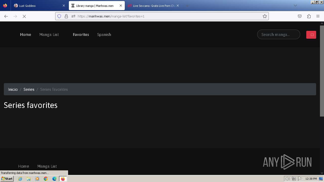Screen dimensions: 324x182
Task: Open a new tab with plus button
Action: coord(187,6)
